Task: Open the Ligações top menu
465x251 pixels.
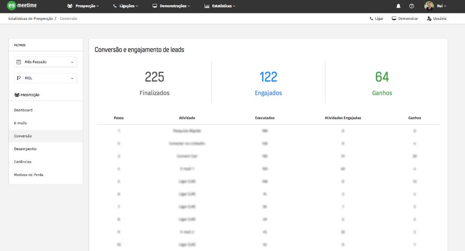Action: [125, 6]
